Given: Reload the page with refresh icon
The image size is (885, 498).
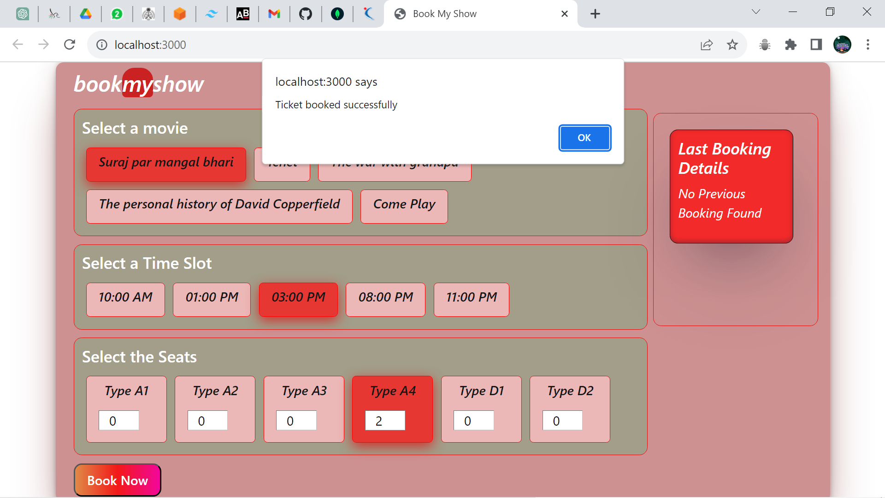Looking at the screenshot, I should (x=70, y=45).
